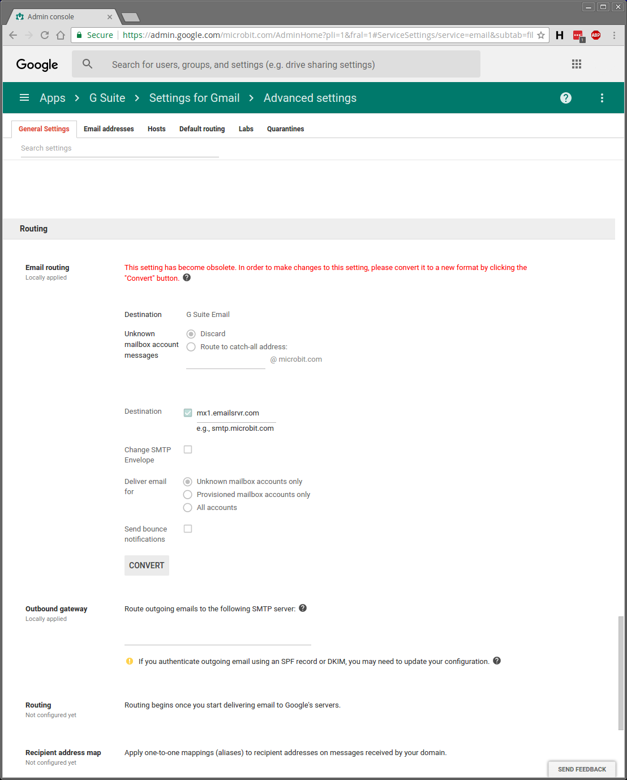Select All accounts radio option
Viewport: 627px width, 780px height.
pyautogui.click(x=188, y=508)
